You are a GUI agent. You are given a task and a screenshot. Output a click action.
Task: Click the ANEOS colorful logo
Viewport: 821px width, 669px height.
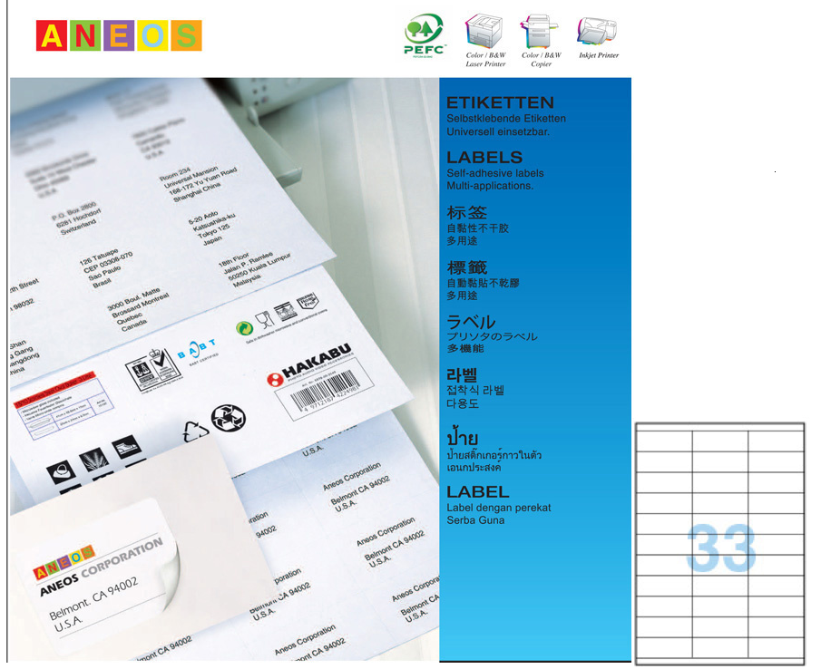click(119, 35)
